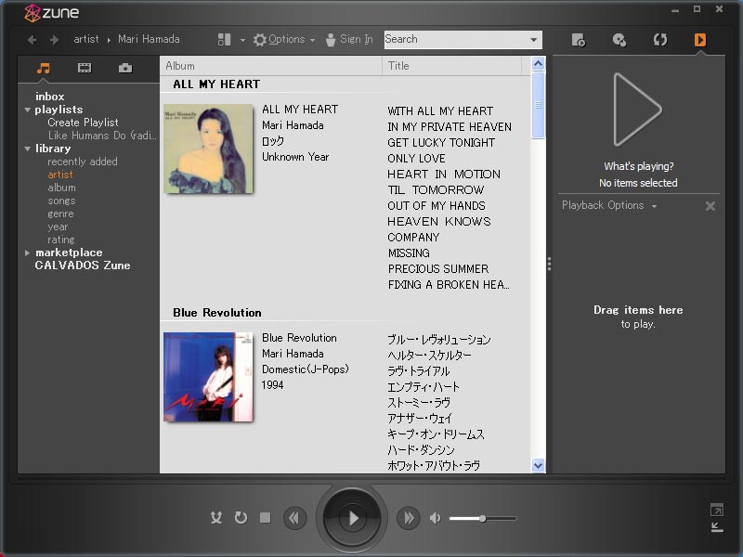Select song COMPANY
Screen dimensions: 743x557
click(x=413, y=238)
